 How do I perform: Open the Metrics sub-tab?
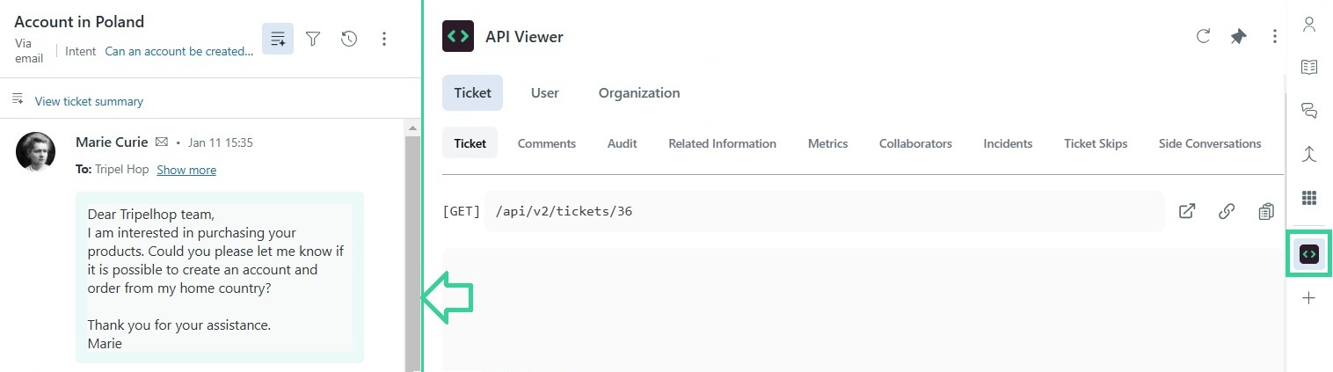828,143
